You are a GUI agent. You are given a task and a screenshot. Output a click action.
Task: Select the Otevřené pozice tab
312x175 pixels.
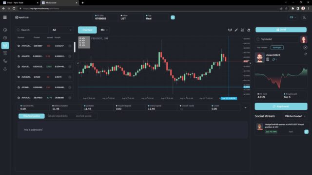click(x=32, y=116)
